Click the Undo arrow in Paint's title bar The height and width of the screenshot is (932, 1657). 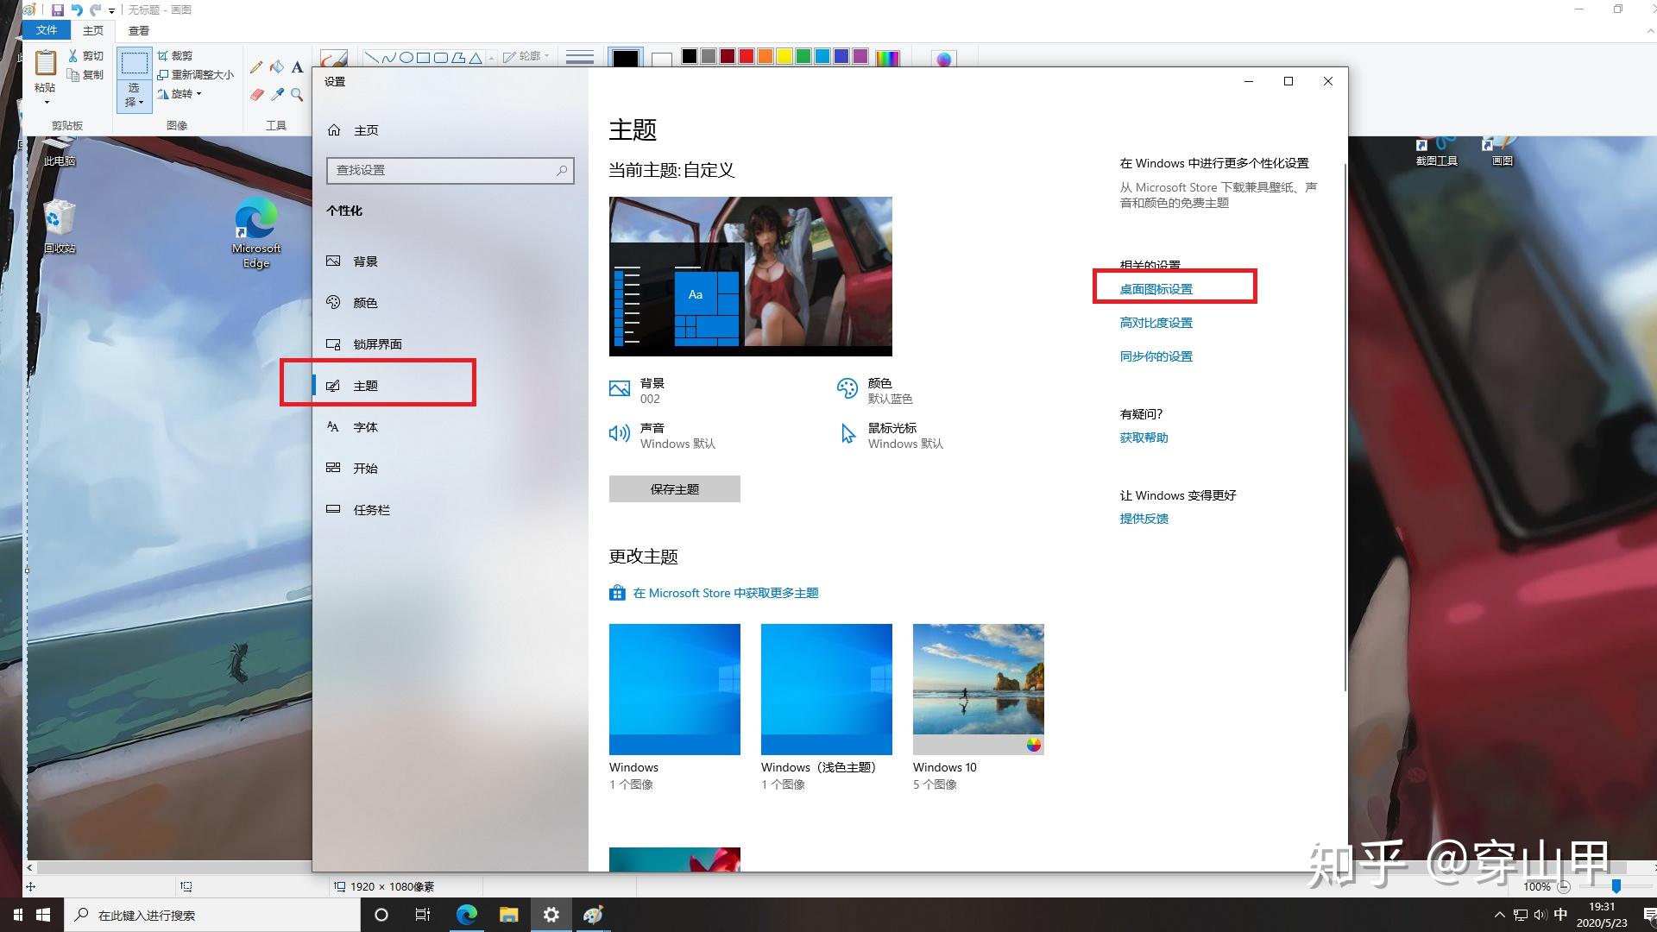tap(77, 10)
